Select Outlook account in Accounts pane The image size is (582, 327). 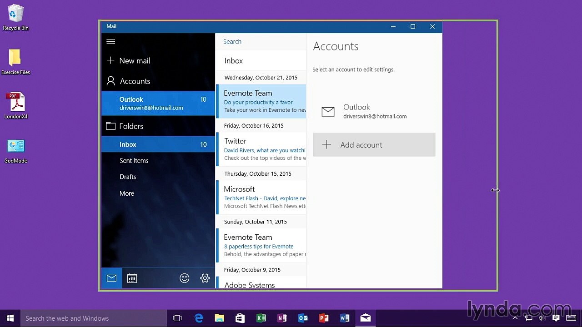(374, 111)
